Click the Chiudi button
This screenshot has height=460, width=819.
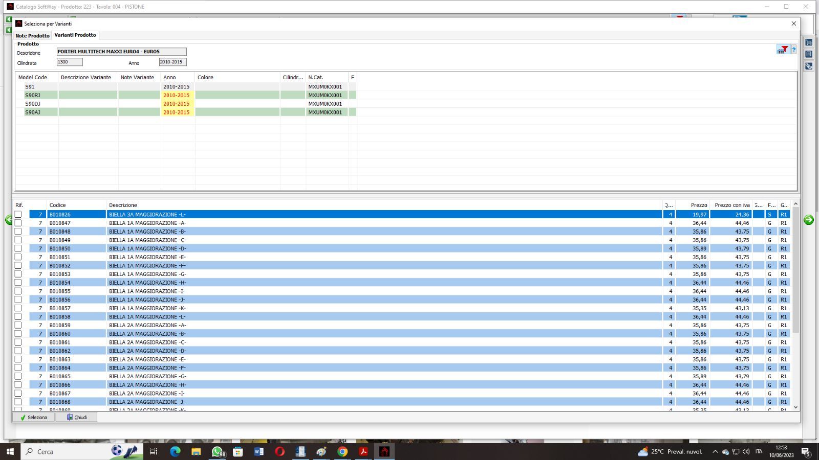click(77, 417)
